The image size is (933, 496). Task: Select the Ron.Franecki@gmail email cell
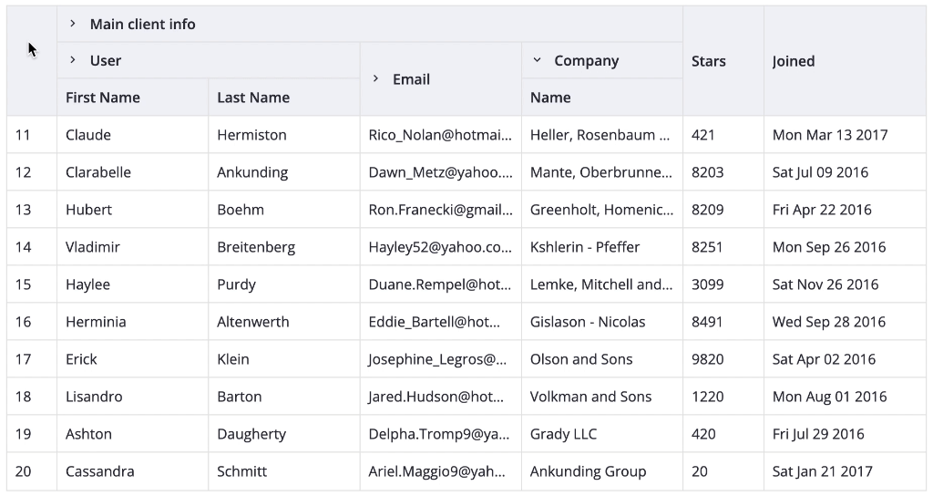[441, 210]
